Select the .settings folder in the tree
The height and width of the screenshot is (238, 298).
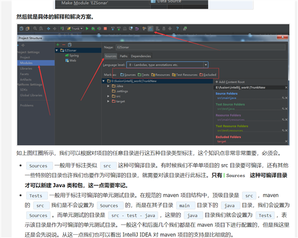(120, 91)
